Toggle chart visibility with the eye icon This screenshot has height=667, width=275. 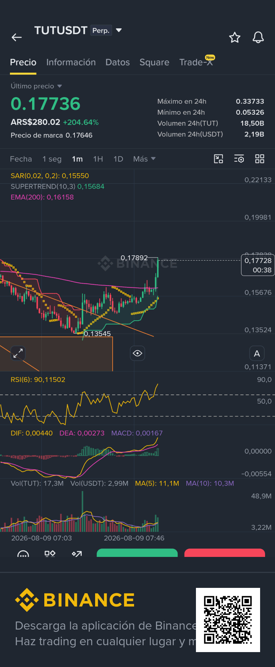(x=137, y=353)
